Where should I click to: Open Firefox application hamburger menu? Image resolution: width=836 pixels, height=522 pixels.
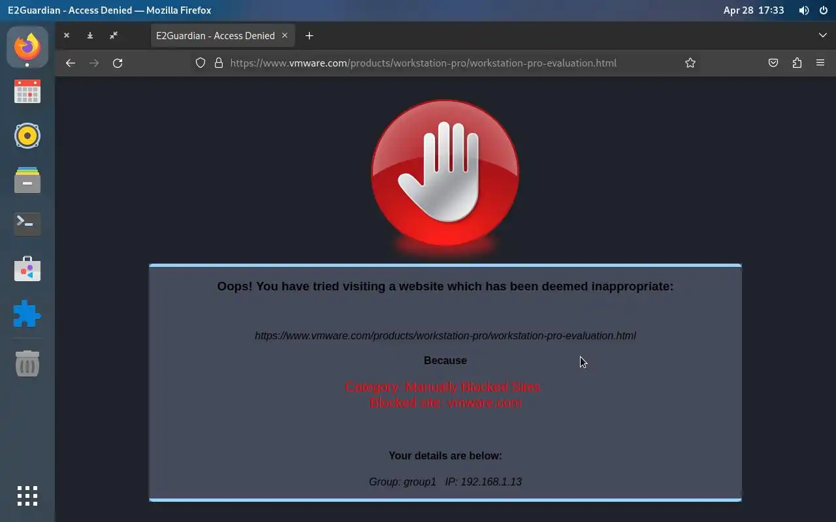[820, 63]
